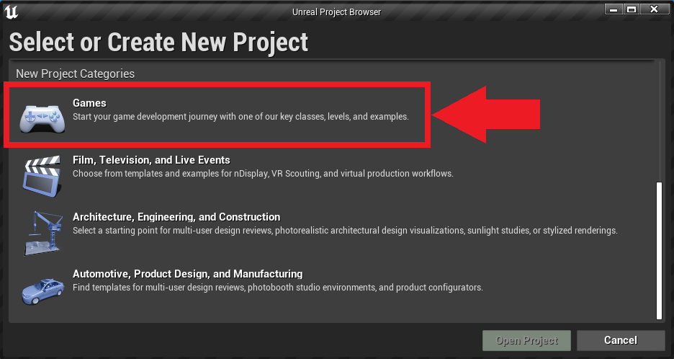
Task: Click the nDisplay and VR Scouting description
Action: pyautogui.click(x=263, y=174)
